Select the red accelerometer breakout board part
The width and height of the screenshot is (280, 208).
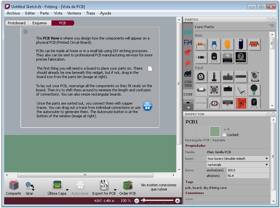pos(241,103)
